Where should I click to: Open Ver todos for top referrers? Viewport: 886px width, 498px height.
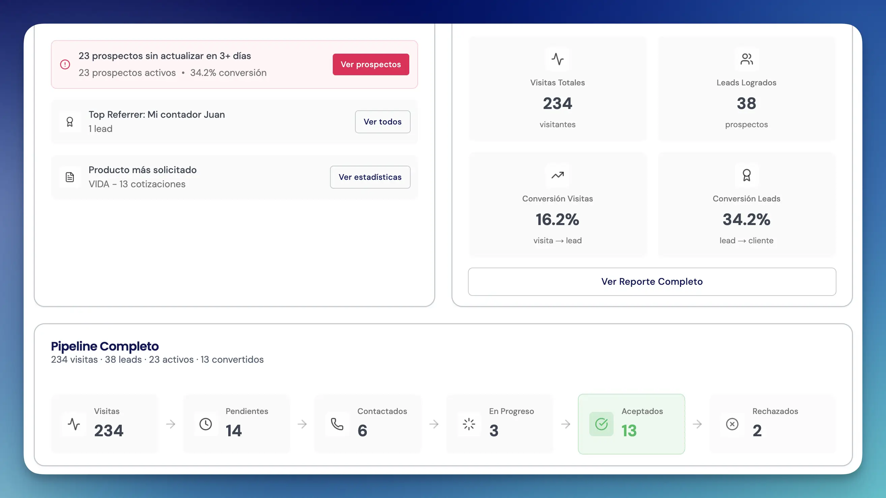(x=382, y=122)
